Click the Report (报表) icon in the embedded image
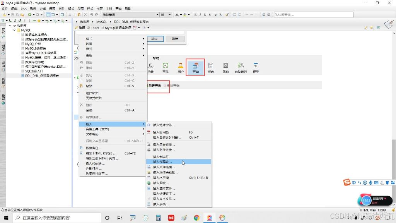 coord(211,68)
